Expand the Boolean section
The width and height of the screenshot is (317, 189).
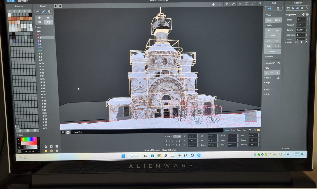tap(269, 56)
